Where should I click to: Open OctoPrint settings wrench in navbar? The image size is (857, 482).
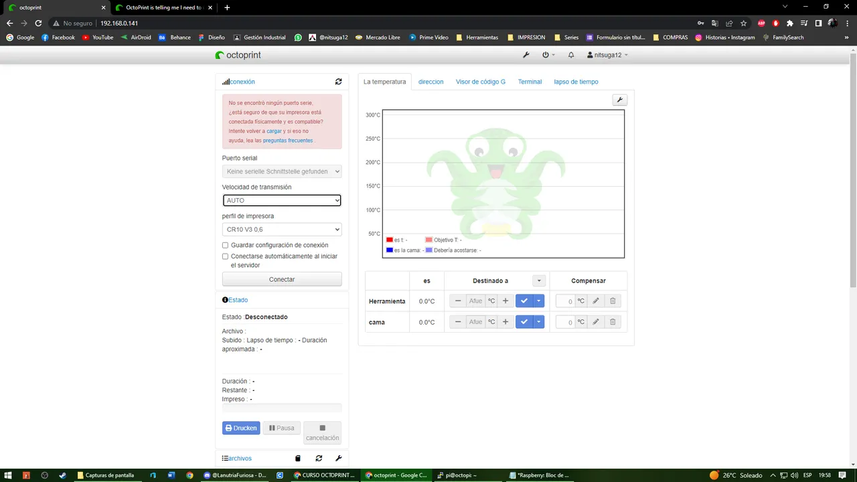point(526,55)
